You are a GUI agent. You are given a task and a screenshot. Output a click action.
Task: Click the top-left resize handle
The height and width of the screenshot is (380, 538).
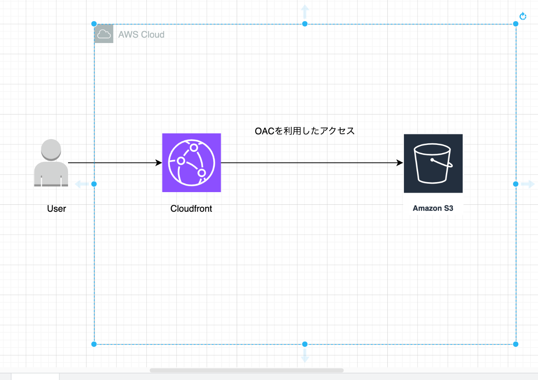(x=94, y=24)
